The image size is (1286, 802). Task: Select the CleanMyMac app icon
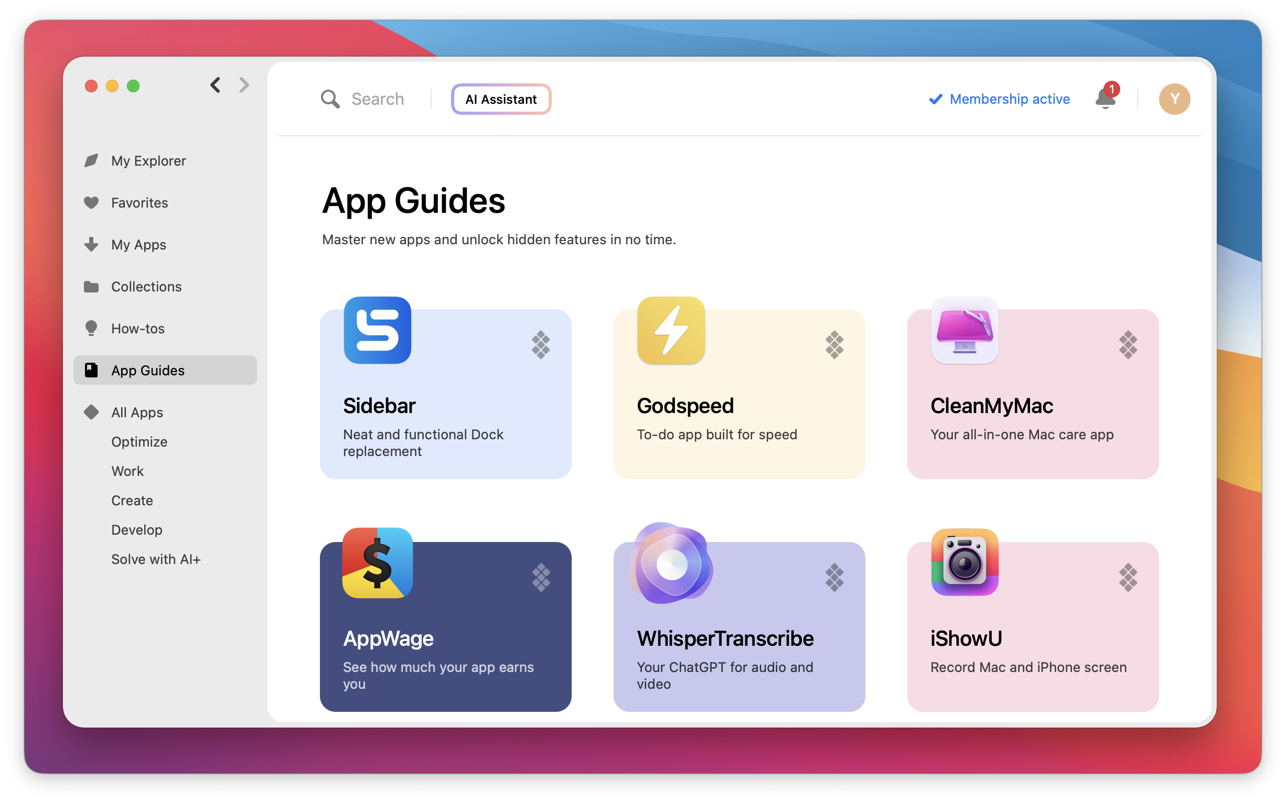[965, 330]
